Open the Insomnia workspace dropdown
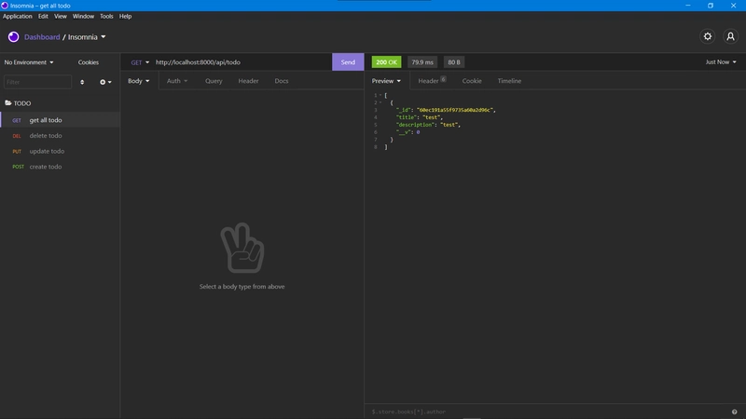 [87, 36]
